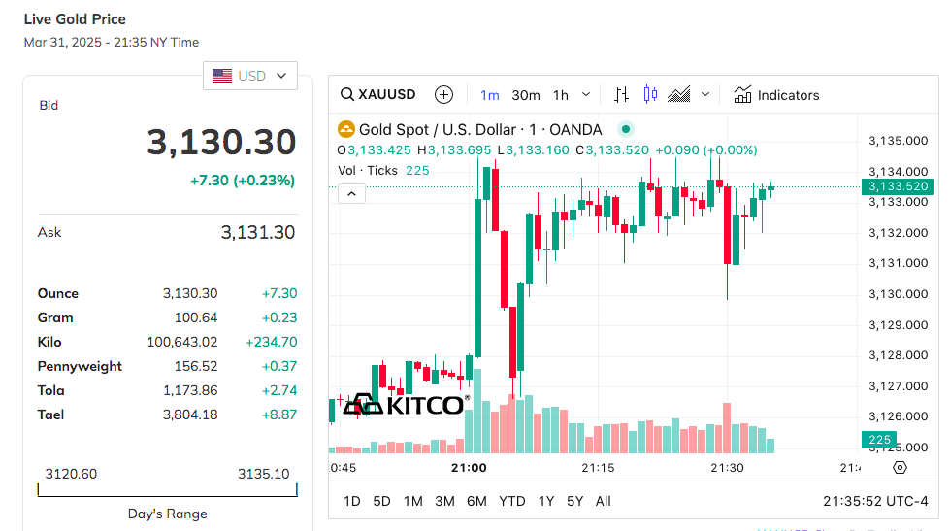The image size is (950, 531).
Task: Switch to the 1m interval
Action: 490,94
